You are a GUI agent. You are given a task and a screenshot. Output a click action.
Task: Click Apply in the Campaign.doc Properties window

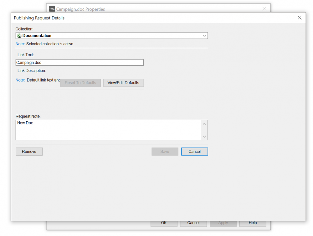coord(223,223)
